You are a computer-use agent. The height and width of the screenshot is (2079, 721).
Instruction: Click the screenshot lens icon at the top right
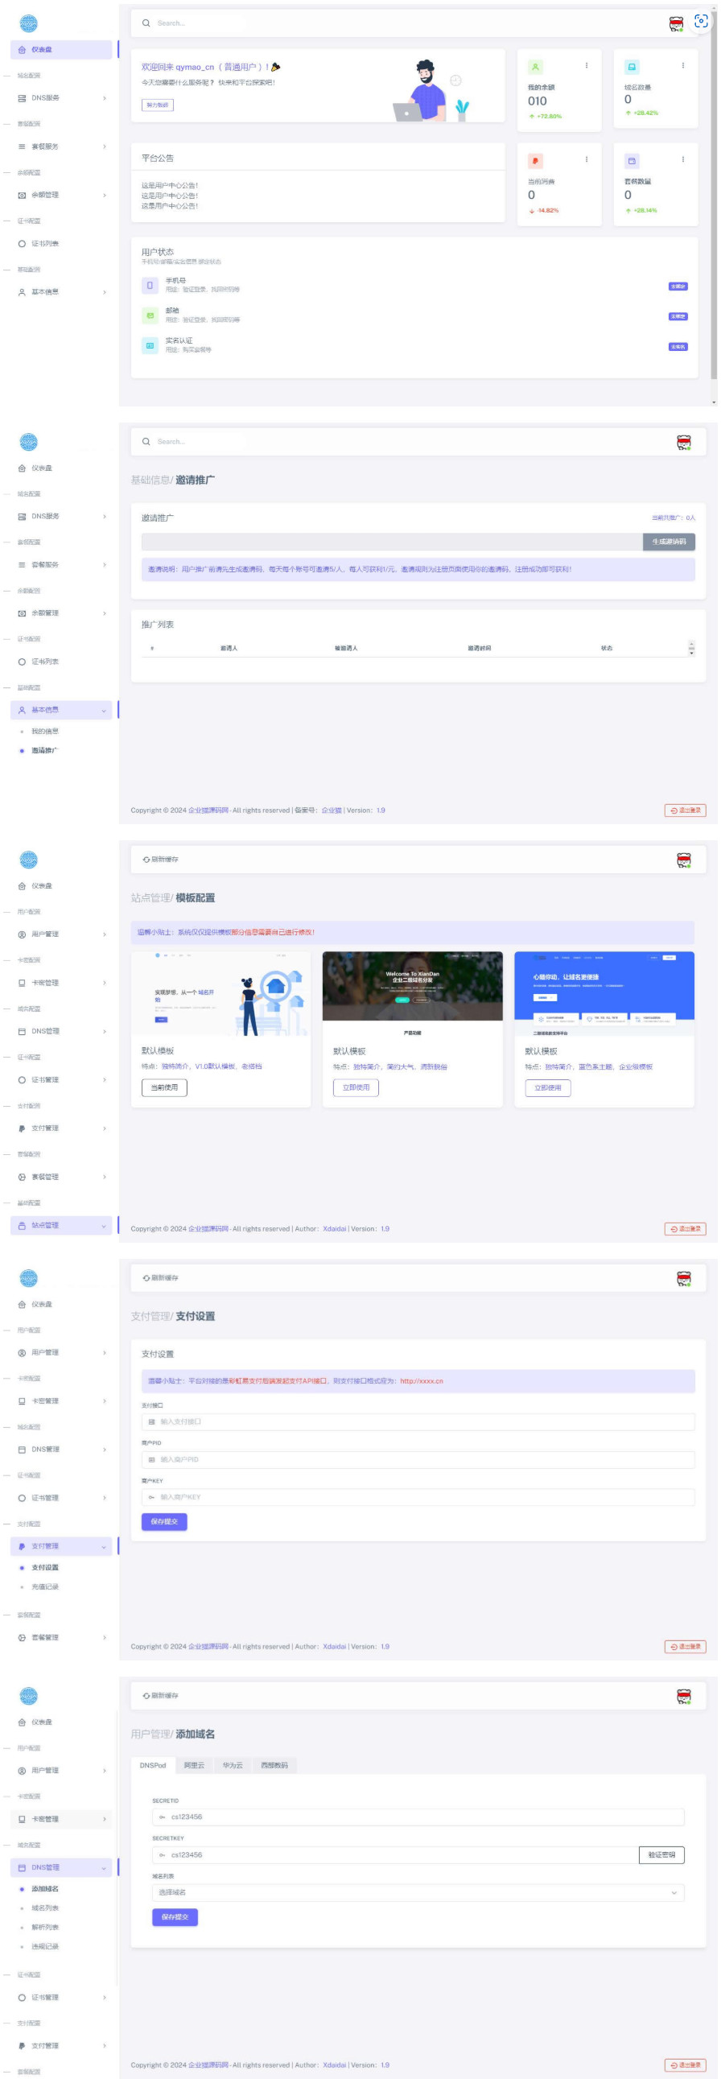pos(701,22)
